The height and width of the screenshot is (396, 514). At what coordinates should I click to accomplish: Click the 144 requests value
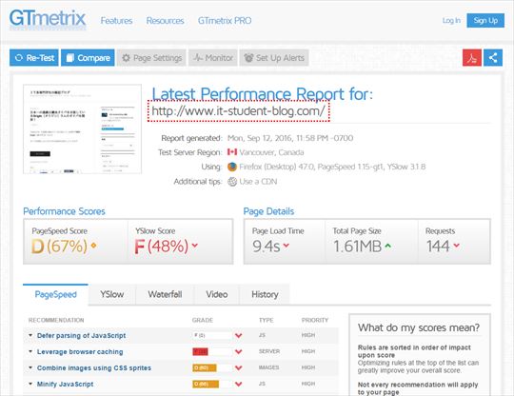[x=438, y=247]
